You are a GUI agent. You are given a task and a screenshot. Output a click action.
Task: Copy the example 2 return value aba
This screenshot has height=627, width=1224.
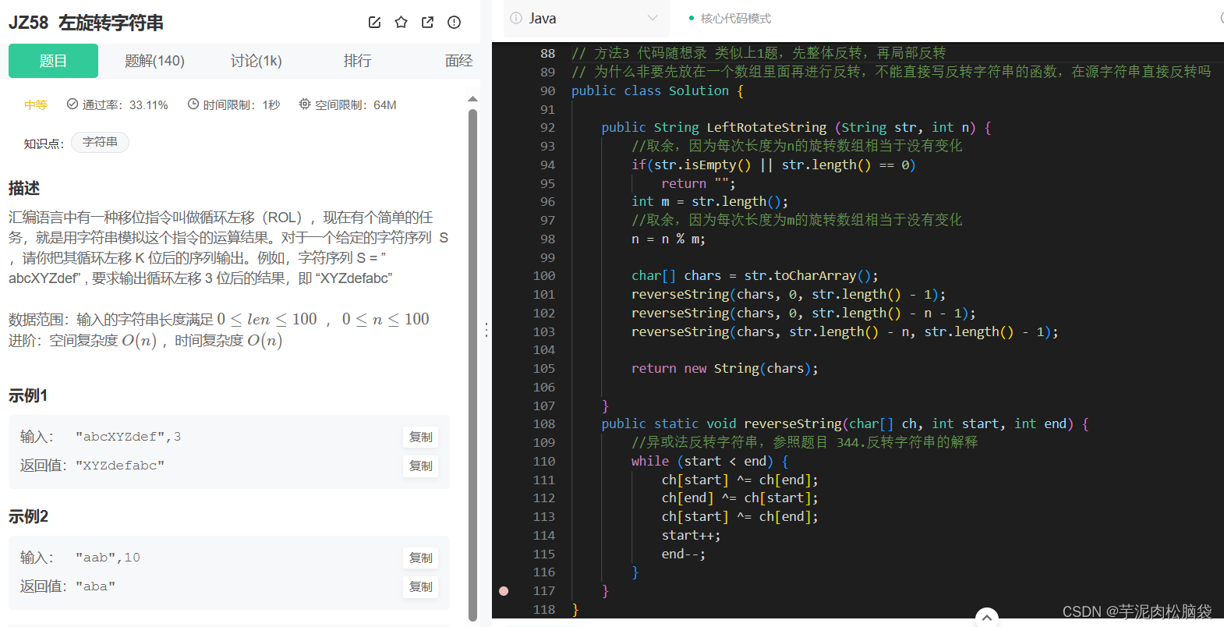[x=421, y=586]
